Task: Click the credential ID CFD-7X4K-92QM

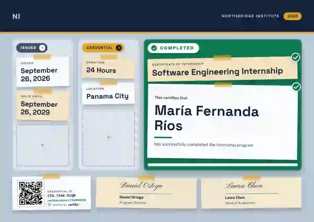Action: pyautogui.click(x=61, y=196)
